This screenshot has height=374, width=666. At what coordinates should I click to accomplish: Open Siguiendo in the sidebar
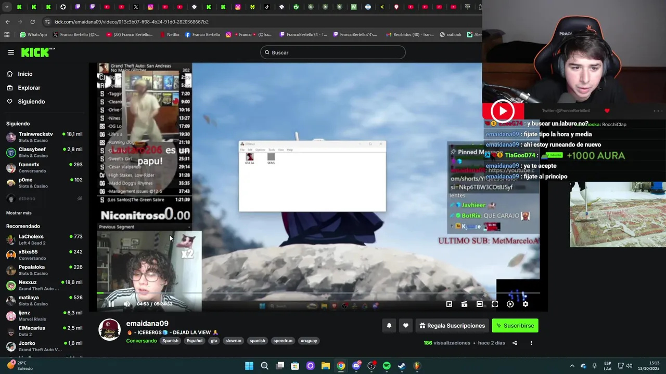[x=31, y=102]
